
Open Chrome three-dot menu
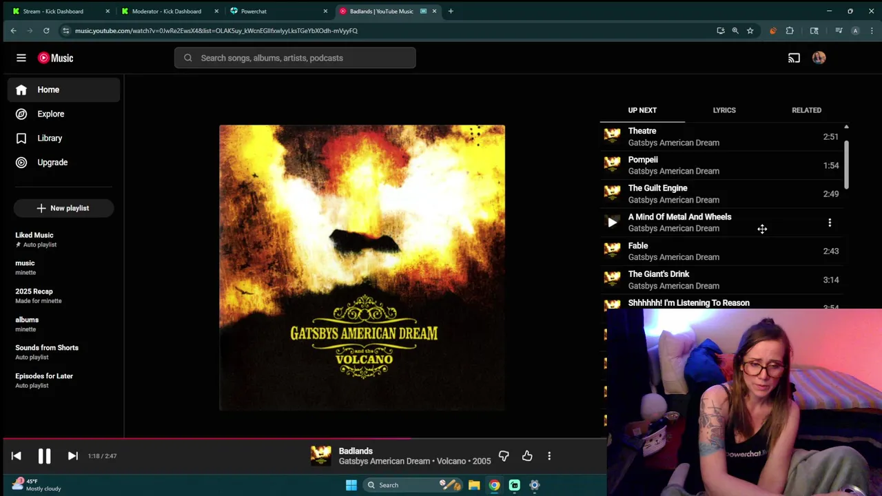pos(872,30)
